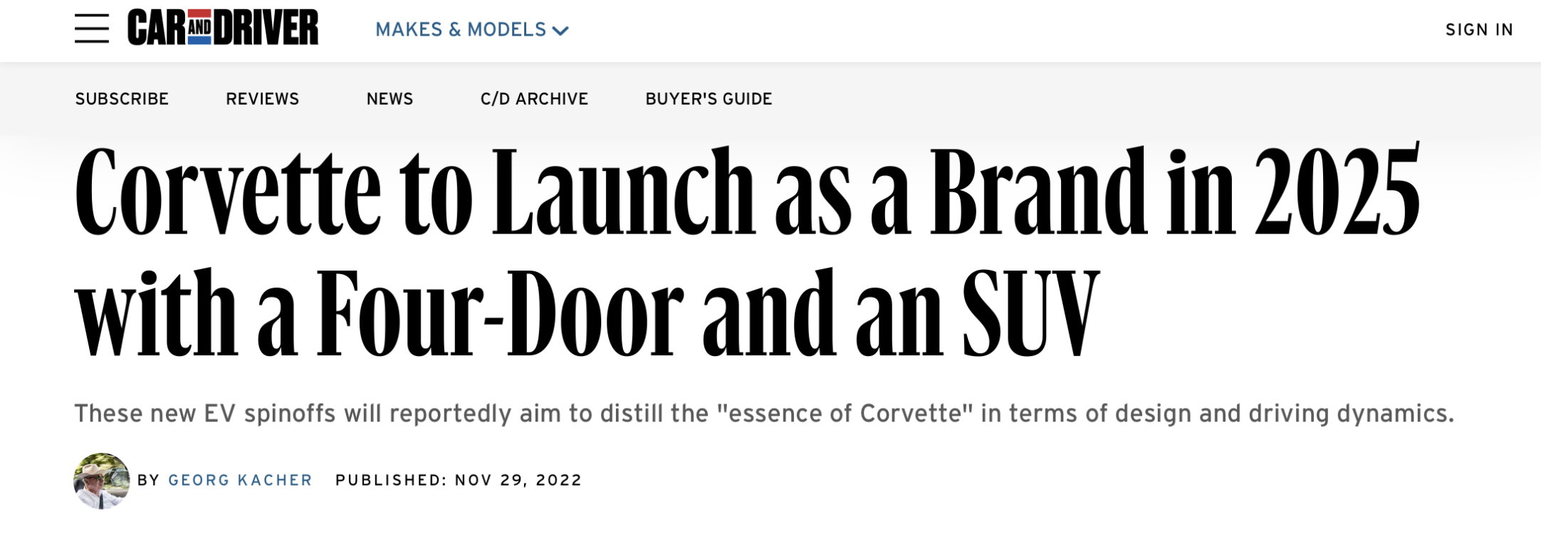Image resolution: width=1541 pixels, height=534 pixels.
Task: Click the chevron beside Makes & Models
Action: pyautogui.click(x=560, y=31)
